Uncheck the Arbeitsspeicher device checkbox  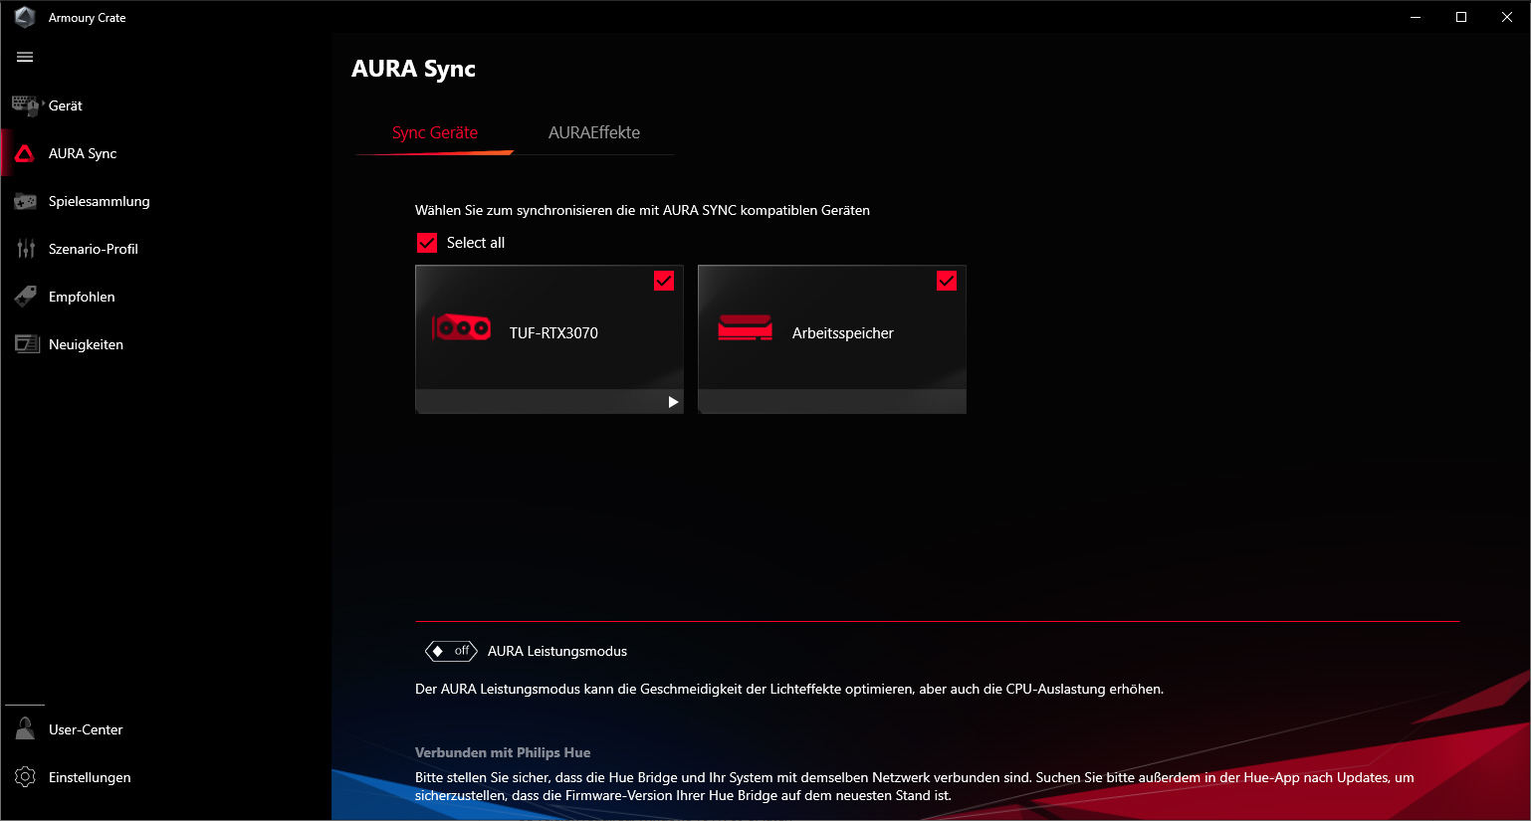947,281
